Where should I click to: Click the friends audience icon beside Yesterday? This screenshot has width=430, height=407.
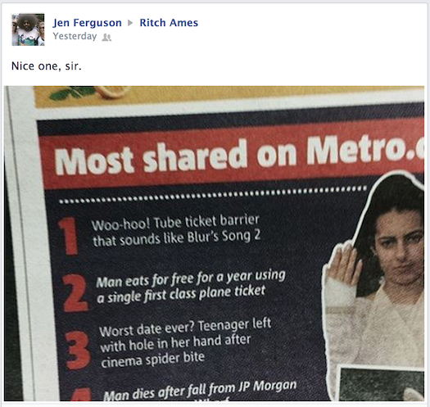coord(106,37)
